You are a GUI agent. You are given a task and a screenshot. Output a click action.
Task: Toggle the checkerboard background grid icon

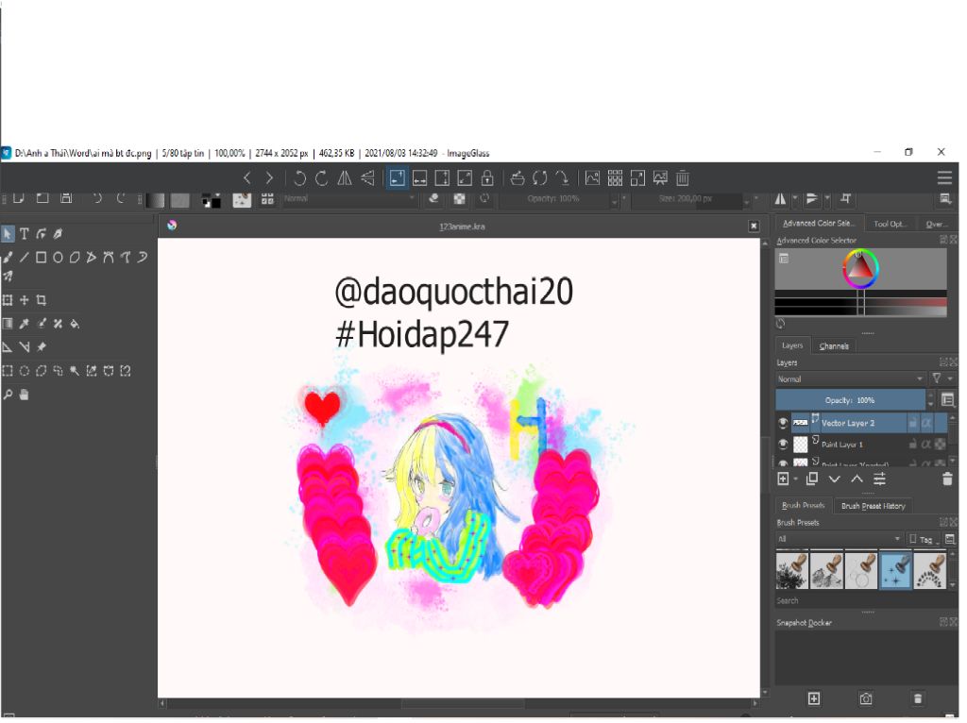[616, 178]
